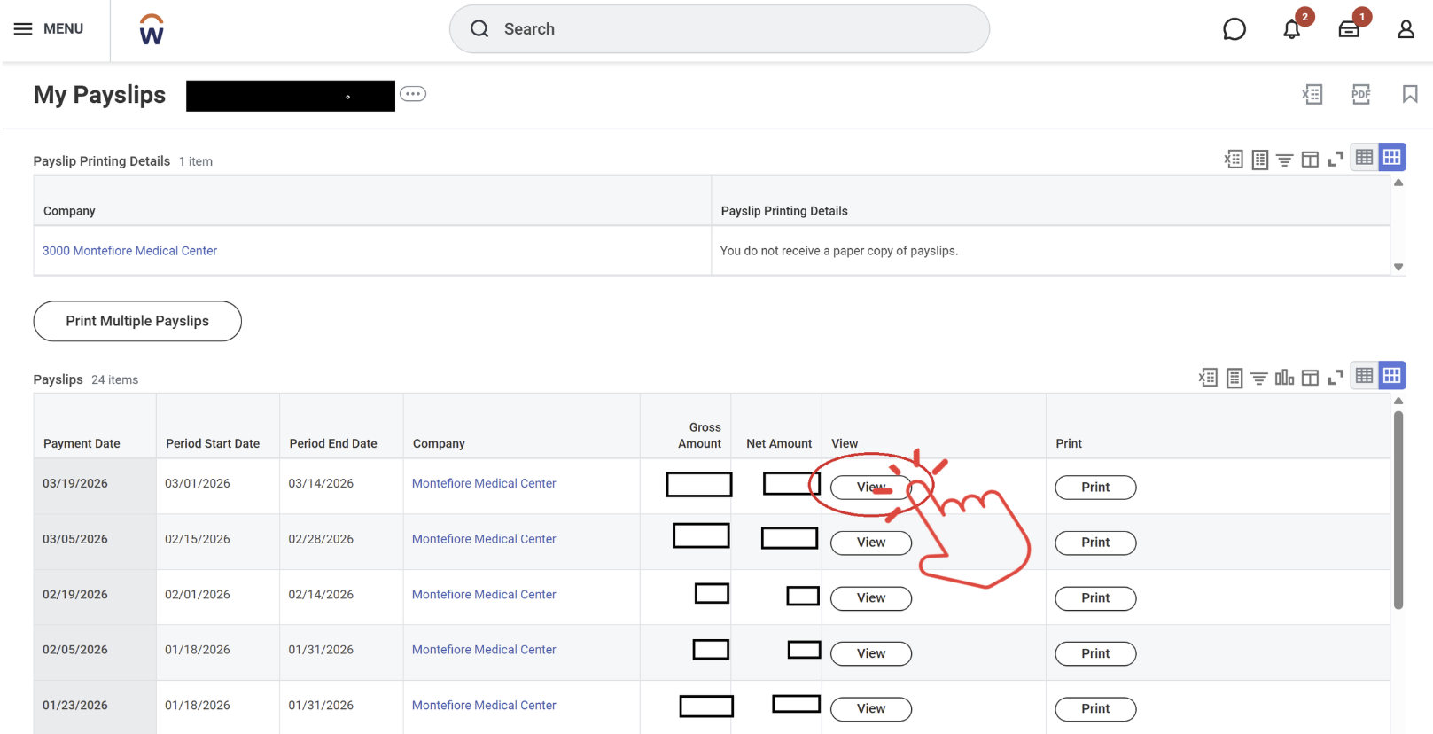Open Montefiore Medical Center link for 03/19/2026
The width and height of the screenshot is (1433, 734).
[484, 483]
